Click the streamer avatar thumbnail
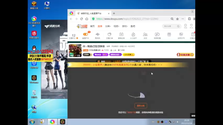 75,51
